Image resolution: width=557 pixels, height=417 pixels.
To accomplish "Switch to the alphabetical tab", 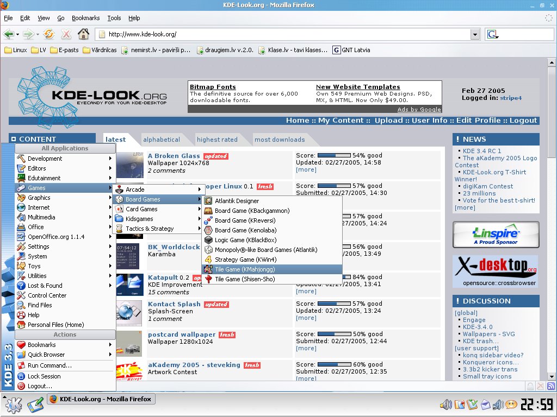I will (162, 140).
